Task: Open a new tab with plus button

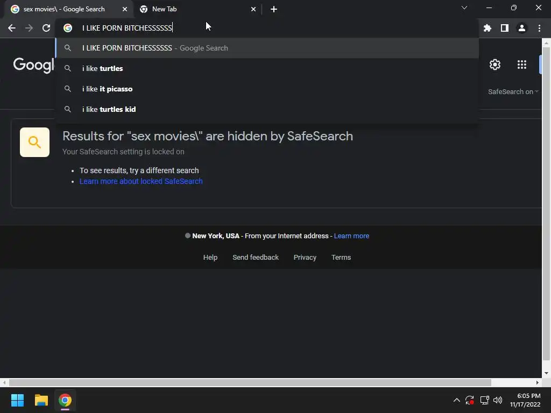Action: (274, 10)
